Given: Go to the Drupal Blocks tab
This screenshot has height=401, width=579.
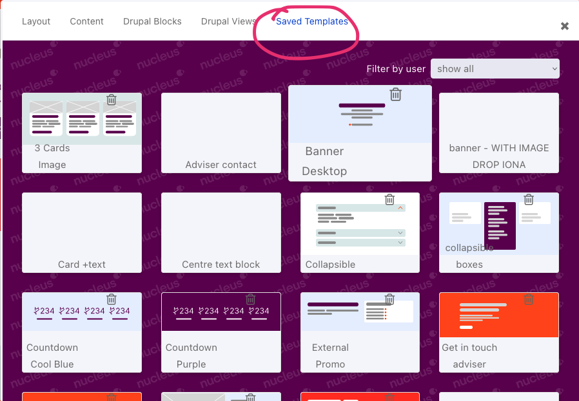Looking at the screenshot, I should 153,21.
